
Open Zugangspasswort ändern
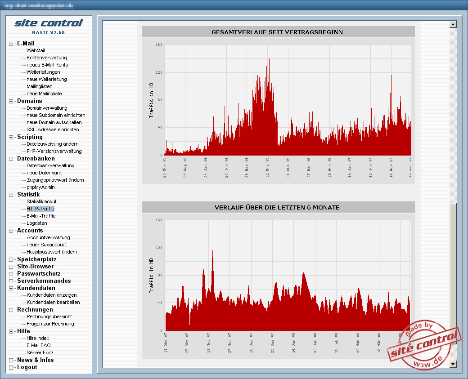coord(55,180)
